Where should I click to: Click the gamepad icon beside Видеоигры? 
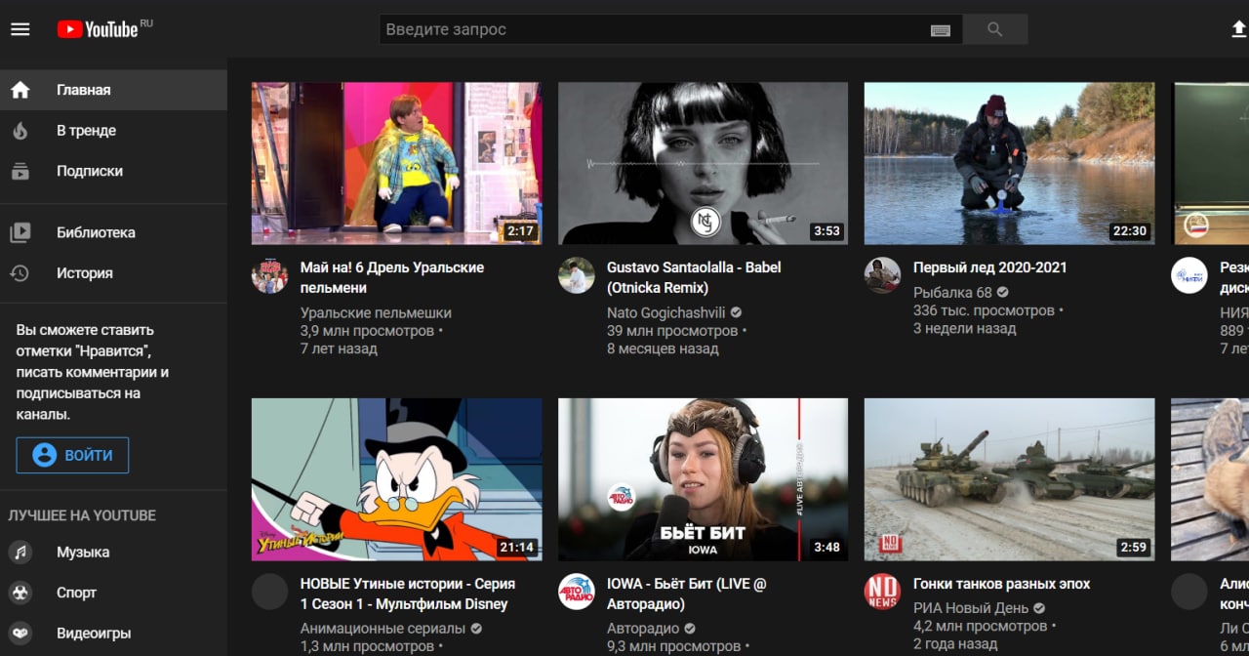coord(20,634)
